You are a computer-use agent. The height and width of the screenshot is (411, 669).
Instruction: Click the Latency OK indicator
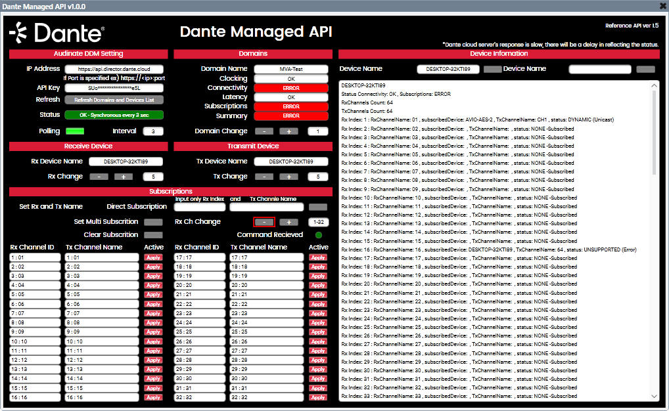click(291, 97)
